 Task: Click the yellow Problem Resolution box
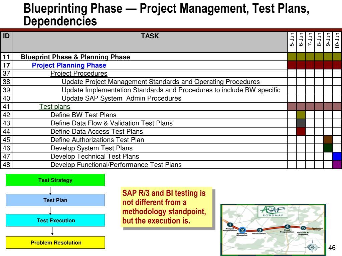55,243
